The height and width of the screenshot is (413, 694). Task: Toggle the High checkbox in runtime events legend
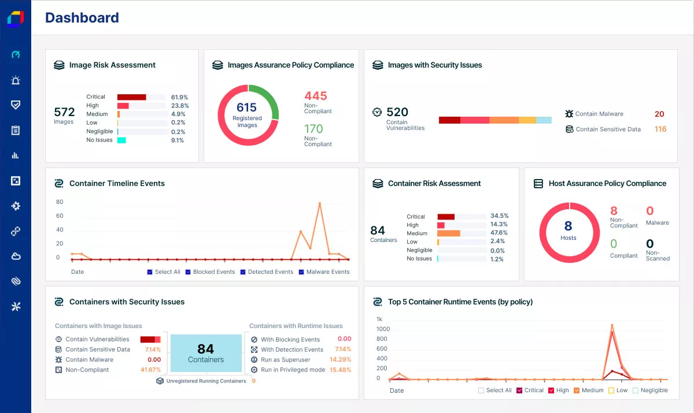(x=551, y=390)
